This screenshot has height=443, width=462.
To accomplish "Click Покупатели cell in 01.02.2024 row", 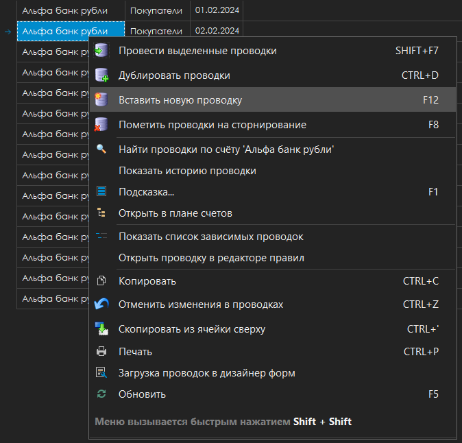I will tap(158, 10).
